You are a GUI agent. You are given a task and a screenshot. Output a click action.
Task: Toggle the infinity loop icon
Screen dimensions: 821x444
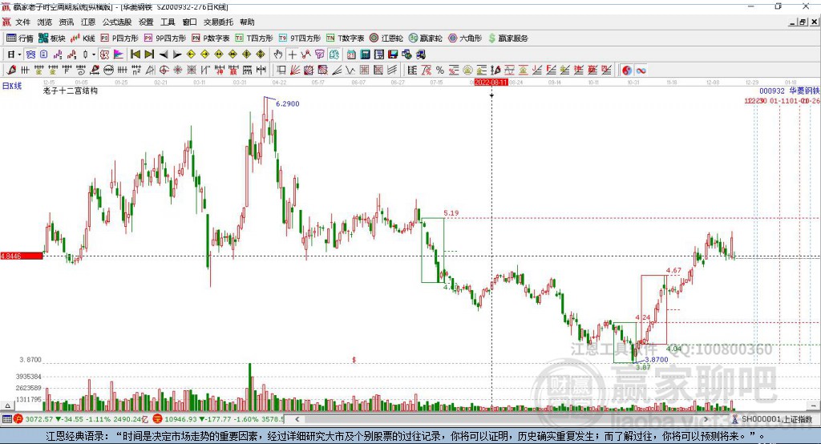(641, 71)
